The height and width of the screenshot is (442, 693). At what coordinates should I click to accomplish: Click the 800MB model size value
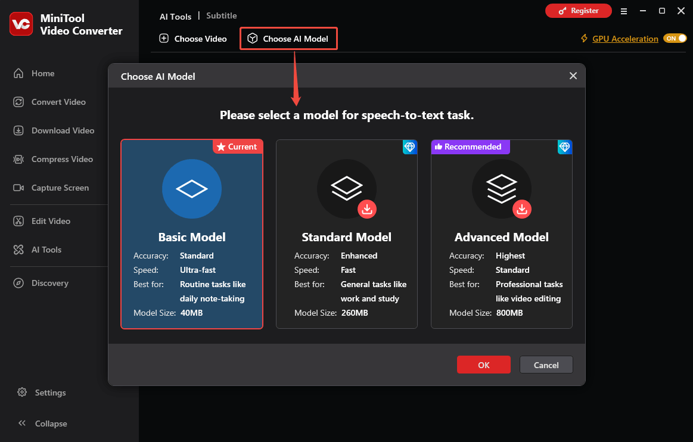tap(509, 313)
